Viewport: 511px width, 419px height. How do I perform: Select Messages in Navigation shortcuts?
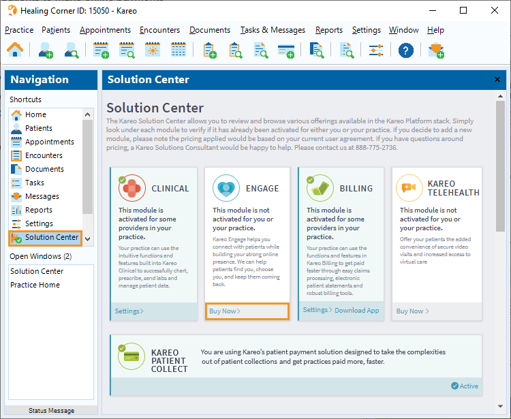(x=42, y=196)
